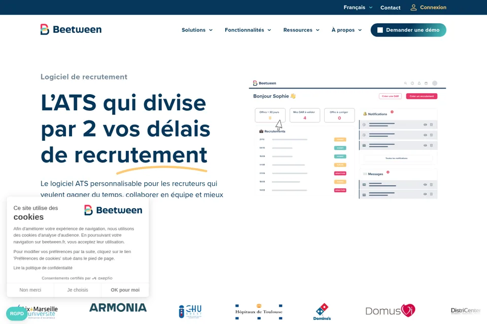Click the Connexion user icon
Screen dimensions: 487x324
[413, 8]
